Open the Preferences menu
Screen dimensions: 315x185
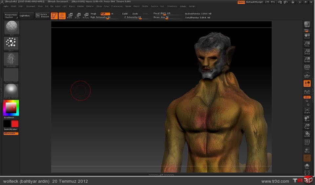(117, 6)
